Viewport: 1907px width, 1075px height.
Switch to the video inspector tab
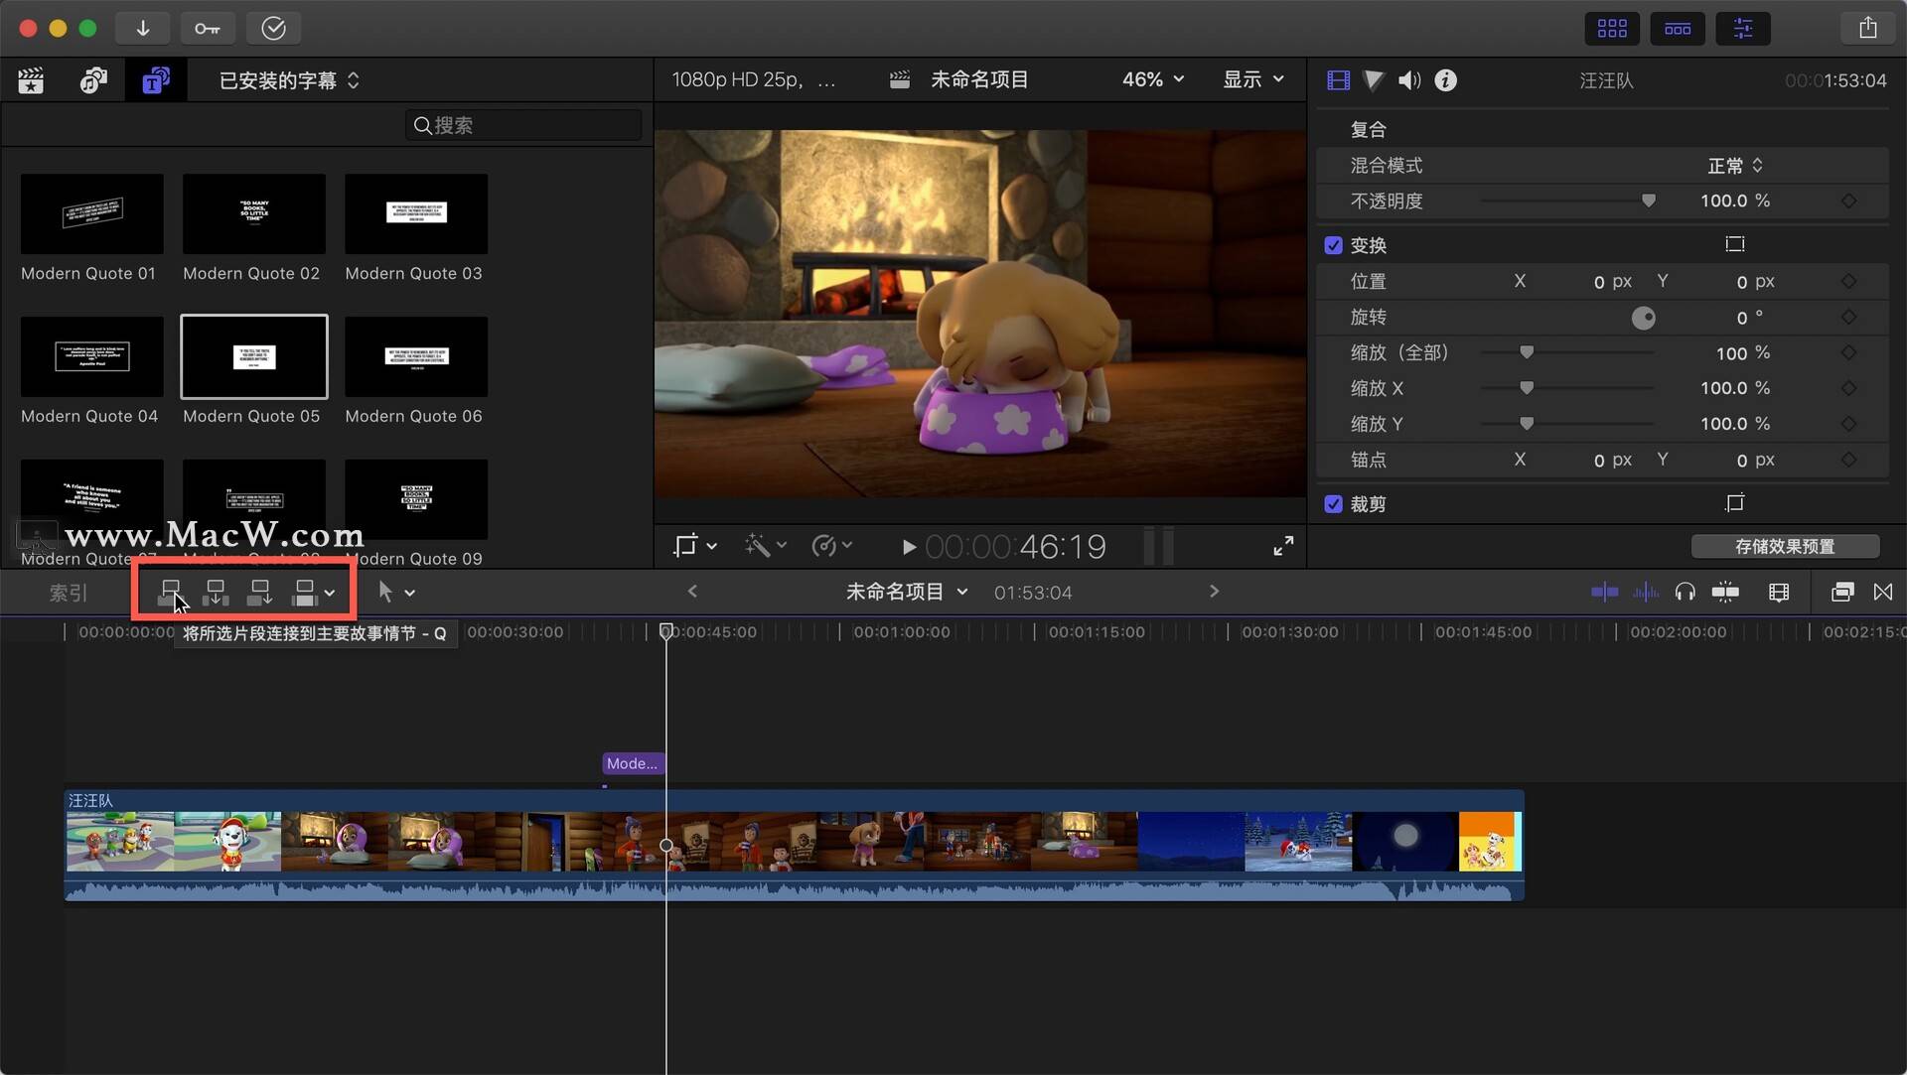1338,80
